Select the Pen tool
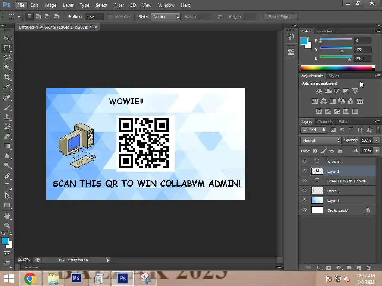 point(7,176)
